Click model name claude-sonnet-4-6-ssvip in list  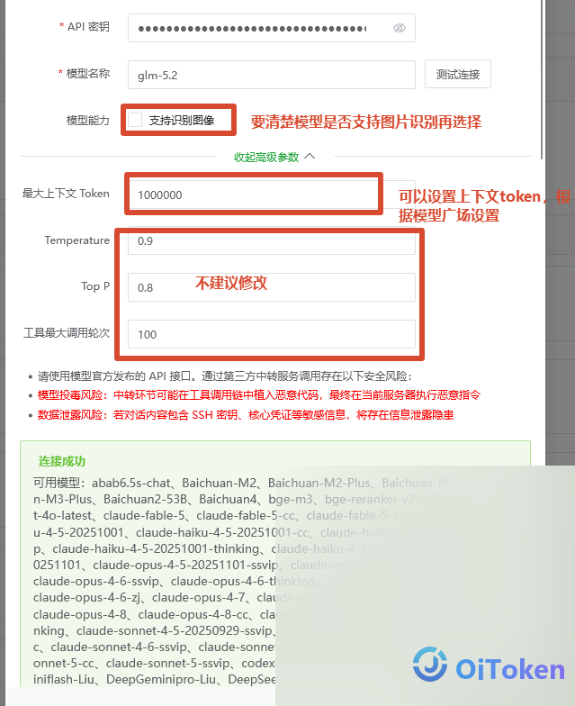[x=119, y=647]
